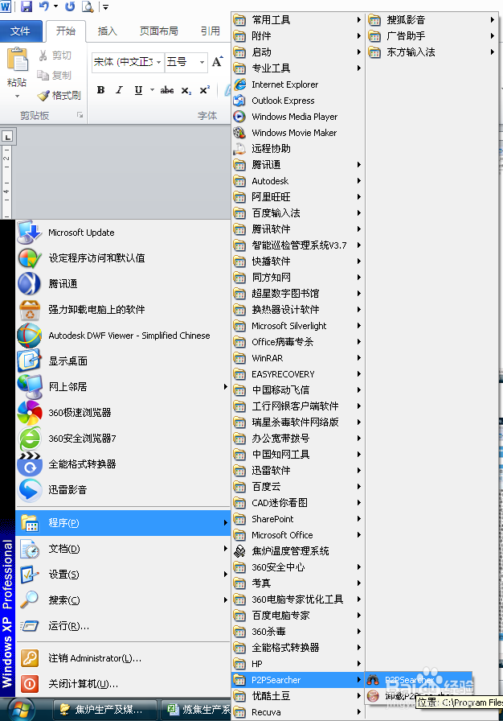Open 强力卸载电脑上的软件

coord(123,310)
